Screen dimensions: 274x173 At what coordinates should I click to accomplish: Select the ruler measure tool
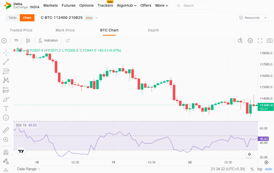click(6, 130)
